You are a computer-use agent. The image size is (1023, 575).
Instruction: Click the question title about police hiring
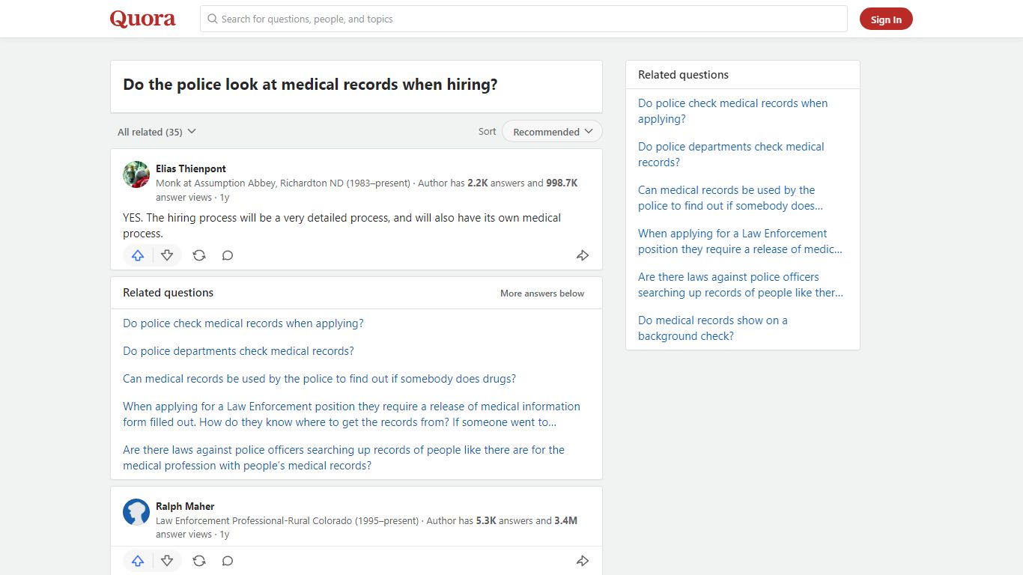pos(310,85)
